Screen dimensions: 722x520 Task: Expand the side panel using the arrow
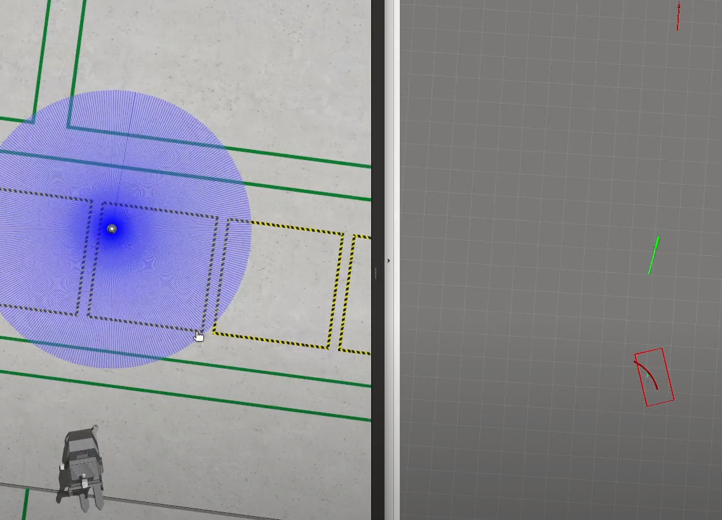tap(389, 260)
